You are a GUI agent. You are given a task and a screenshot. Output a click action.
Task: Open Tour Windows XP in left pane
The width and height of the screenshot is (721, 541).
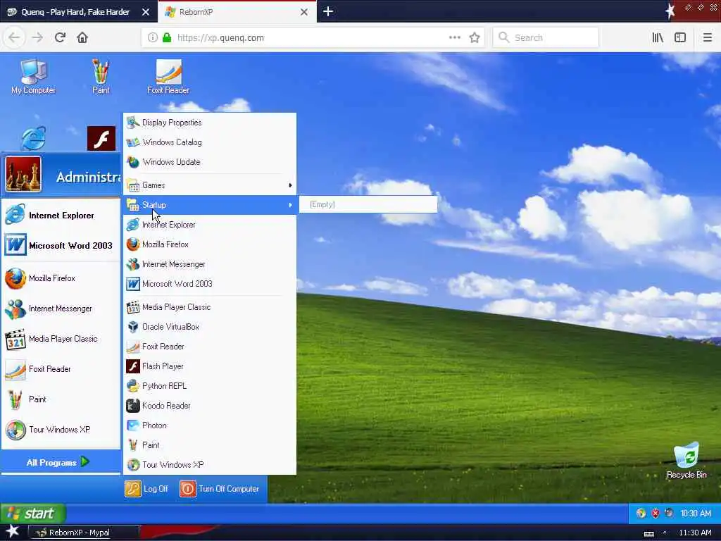coord(61,430)
